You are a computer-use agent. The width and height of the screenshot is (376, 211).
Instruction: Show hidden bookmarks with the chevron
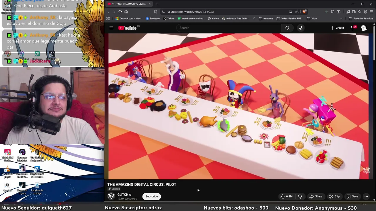coord(341,18)
